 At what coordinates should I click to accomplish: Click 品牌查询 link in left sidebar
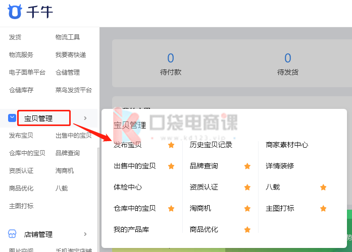point(68,153)
